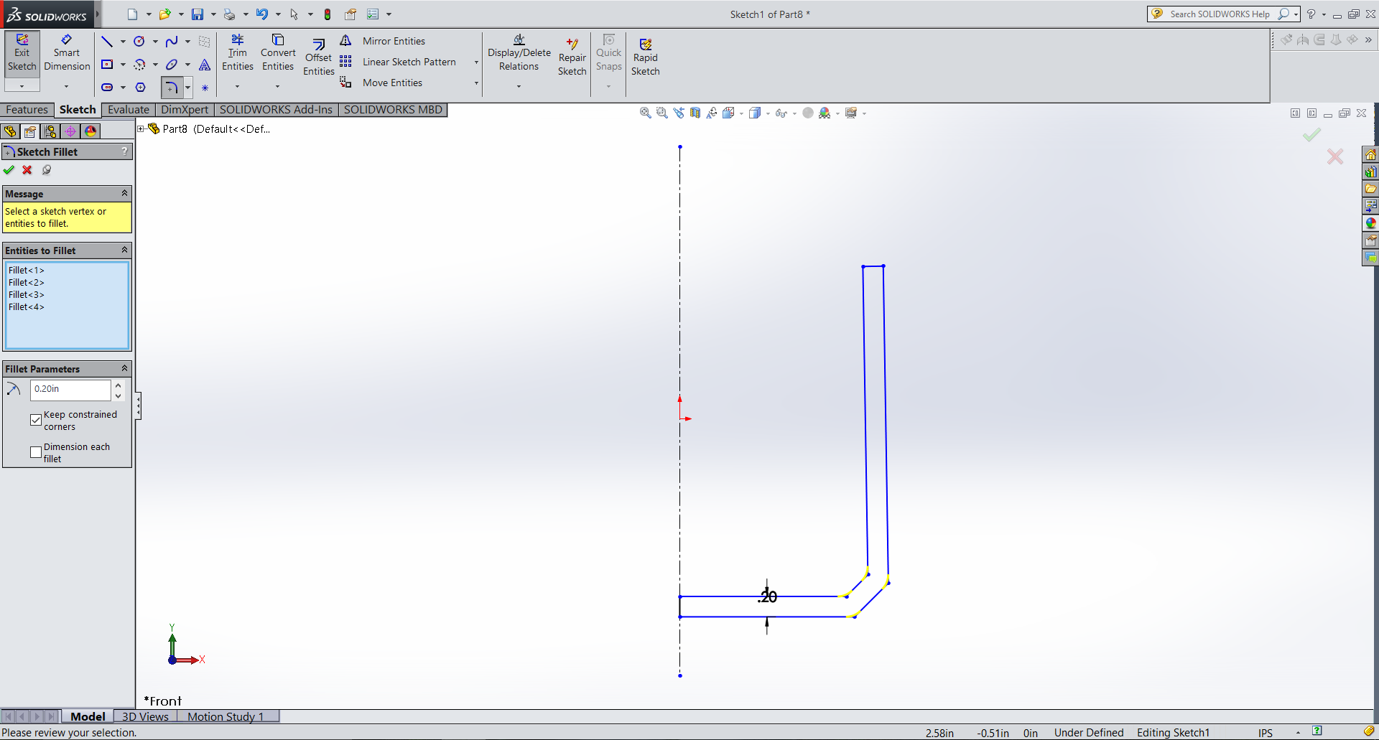Select the Sketch Text tool
Screen dimensions: 1379x740
tap(205, 65)
